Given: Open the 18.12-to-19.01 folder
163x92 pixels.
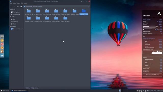Looking at the screenshot, I should pyautogui.click(x=38, y=12).
